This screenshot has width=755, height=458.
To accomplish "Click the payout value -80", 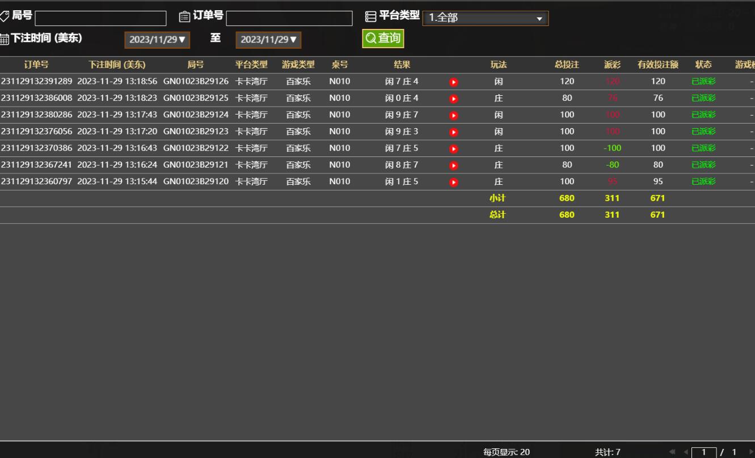I will pos(612,165).
